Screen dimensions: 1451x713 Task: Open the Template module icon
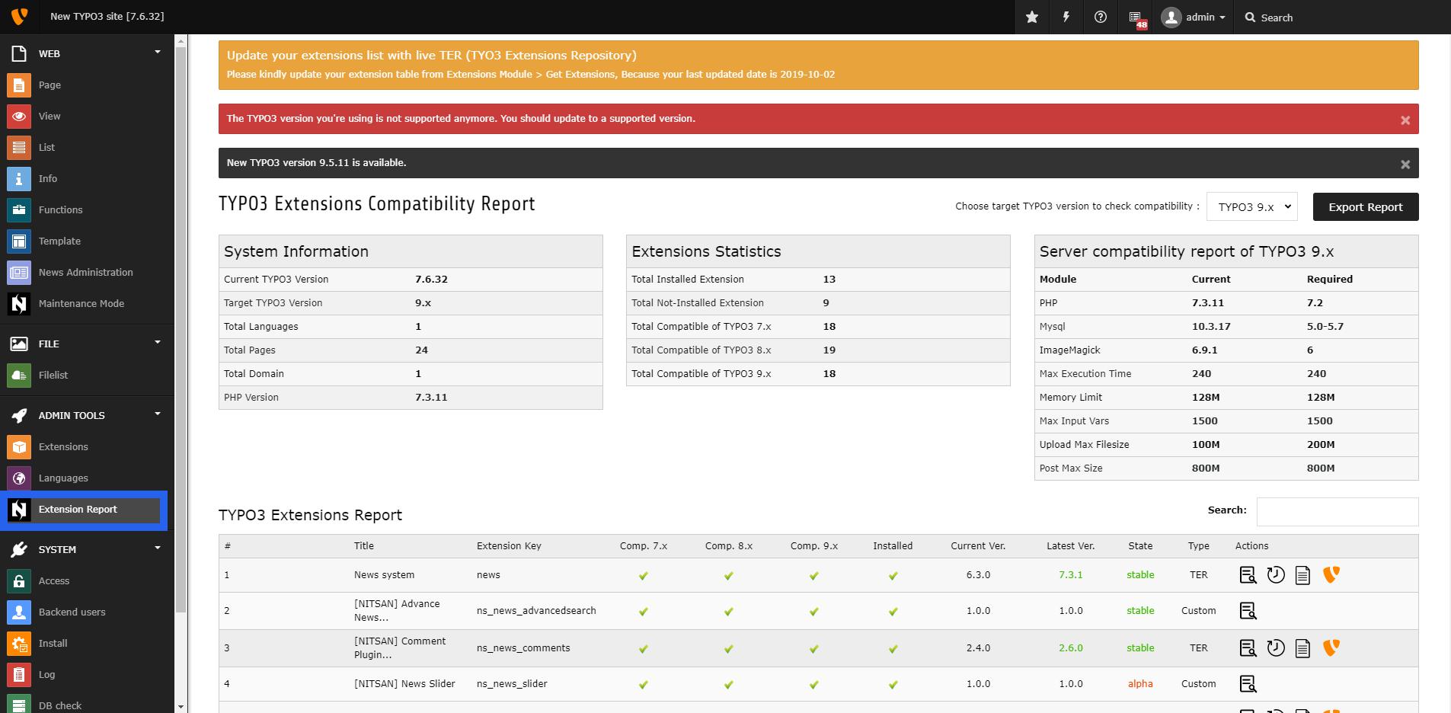[x=19, y=241]
